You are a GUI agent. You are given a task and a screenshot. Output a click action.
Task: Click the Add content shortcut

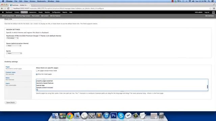pyautogui.click(x=45, y=16)
